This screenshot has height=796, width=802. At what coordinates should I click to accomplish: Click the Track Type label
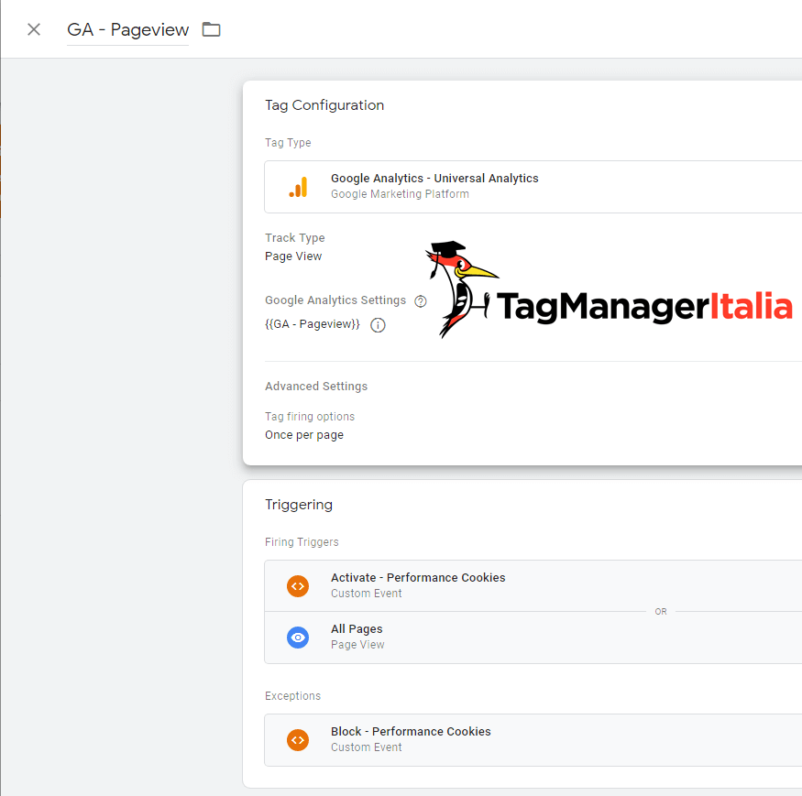tap(294, 238)
